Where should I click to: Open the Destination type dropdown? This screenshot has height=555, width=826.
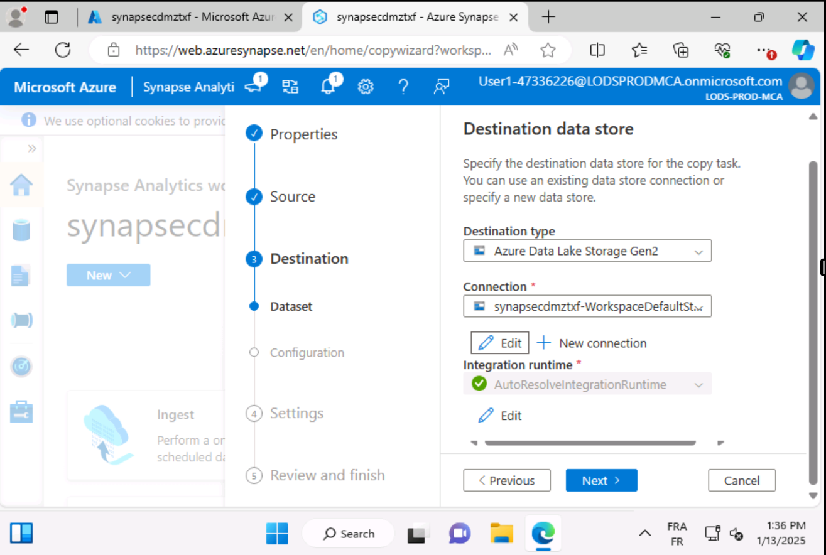[x=587, y=251]
